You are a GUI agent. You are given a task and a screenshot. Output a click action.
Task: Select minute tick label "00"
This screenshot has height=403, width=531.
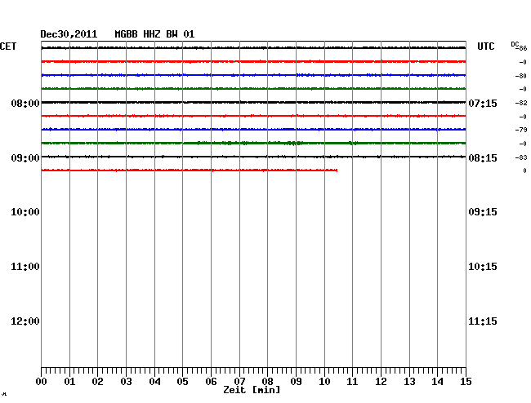point(42,382)
